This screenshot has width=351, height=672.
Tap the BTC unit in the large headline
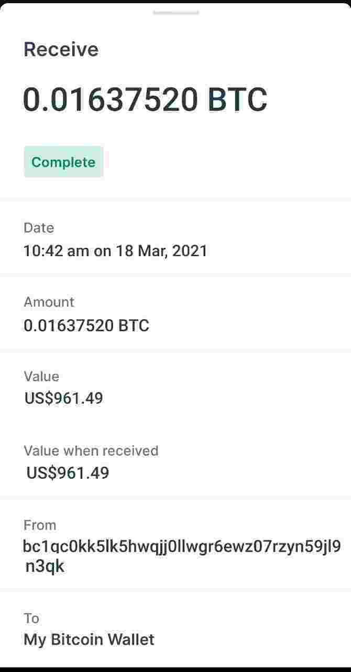[237, 99]
